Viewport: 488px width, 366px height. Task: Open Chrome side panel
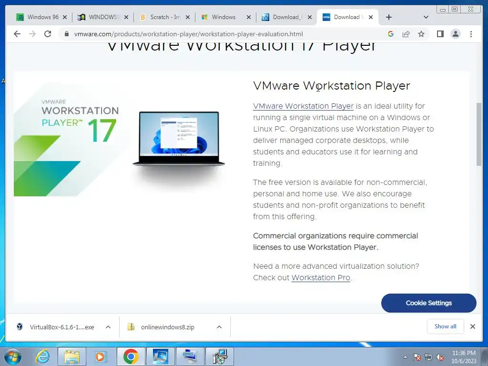coord(440,34)
